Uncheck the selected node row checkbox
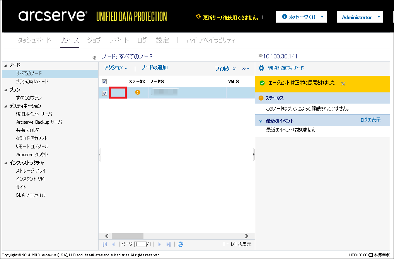This screenshot has width=394, height=259. pos(104,93)
